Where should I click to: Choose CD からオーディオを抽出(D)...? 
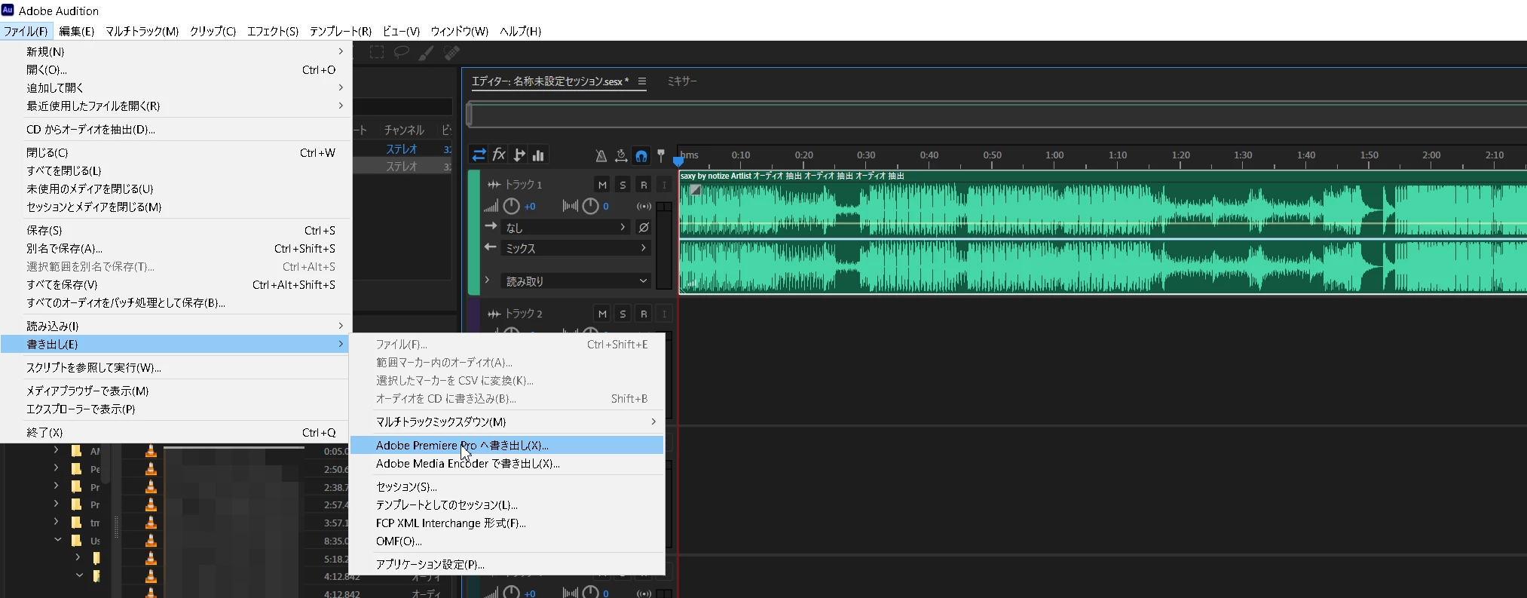click(x=176, y=129)
